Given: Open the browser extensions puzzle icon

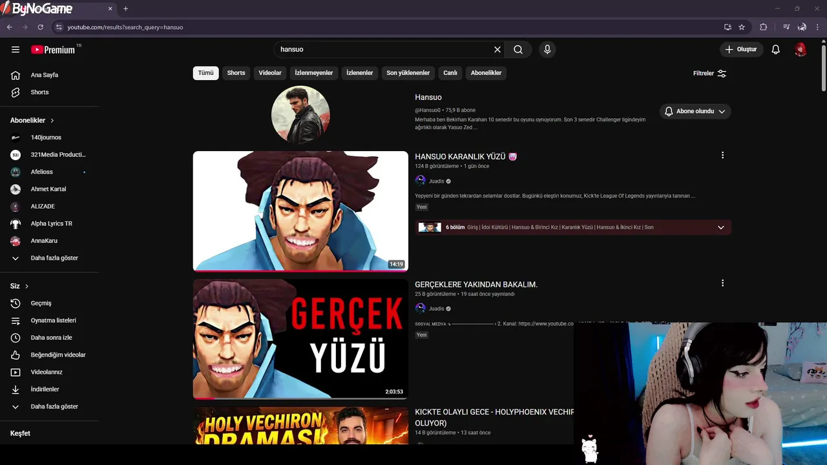Looking at the screenshot, I should tap(763, 27).
